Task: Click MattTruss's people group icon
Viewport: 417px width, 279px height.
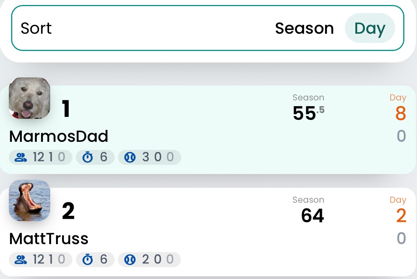Action: coord(21,259)
